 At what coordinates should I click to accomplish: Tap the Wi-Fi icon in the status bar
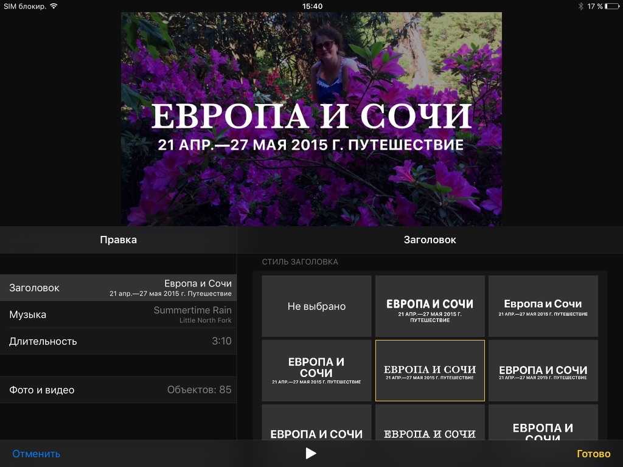click(x=54, y=6)
